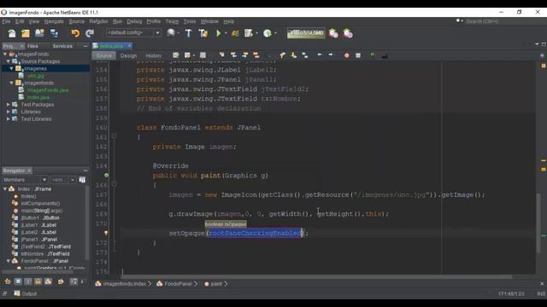Image resolution: width=547 pixels, height=307 pixels.
Task: Click the memory usage indicator
Action: tap(306, 33)
